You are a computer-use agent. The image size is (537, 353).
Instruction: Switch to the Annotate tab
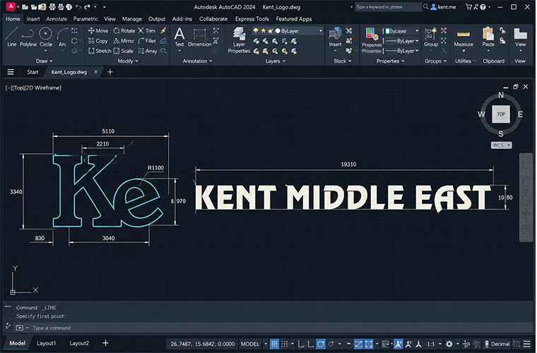tap(57, 19)
